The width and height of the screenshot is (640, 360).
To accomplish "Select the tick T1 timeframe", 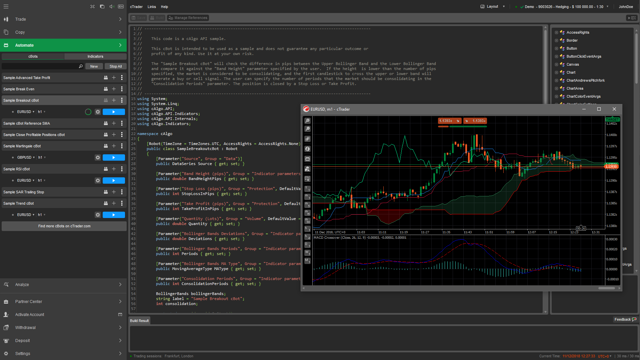I will (x=307, y=189).
